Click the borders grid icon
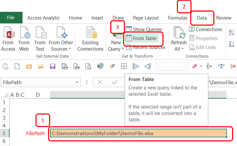 124,66
